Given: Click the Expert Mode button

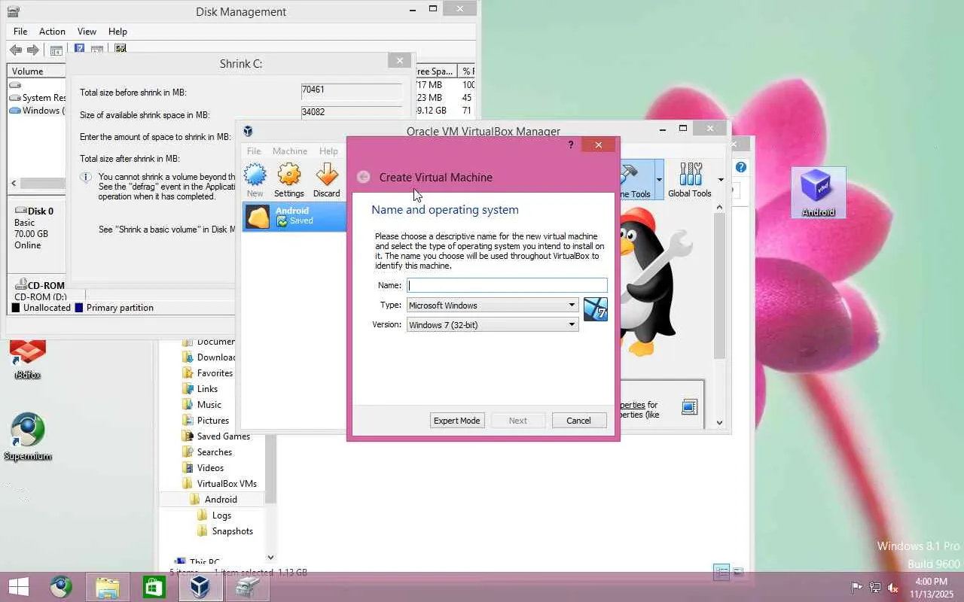Looking at the screenshot, I should pos(456,421).
